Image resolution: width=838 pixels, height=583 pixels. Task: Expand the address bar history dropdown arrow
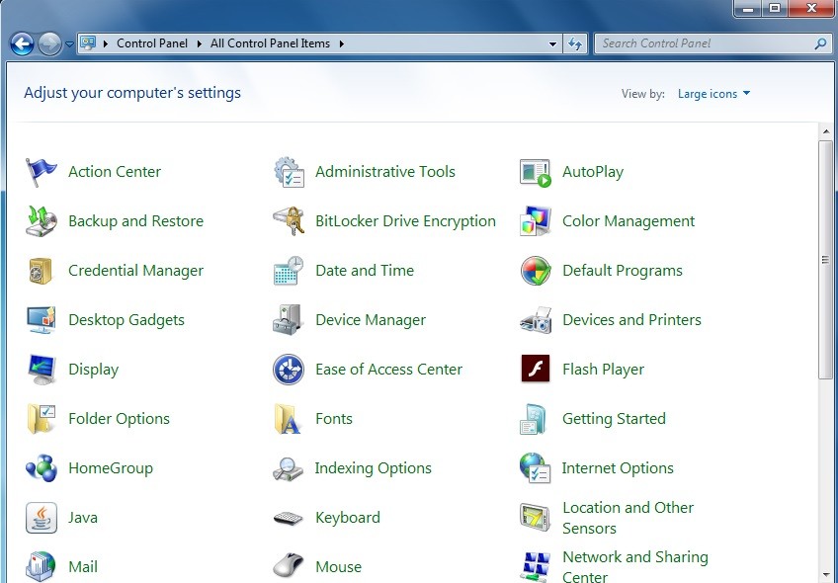pyautogui.click(x=553, y=43)
